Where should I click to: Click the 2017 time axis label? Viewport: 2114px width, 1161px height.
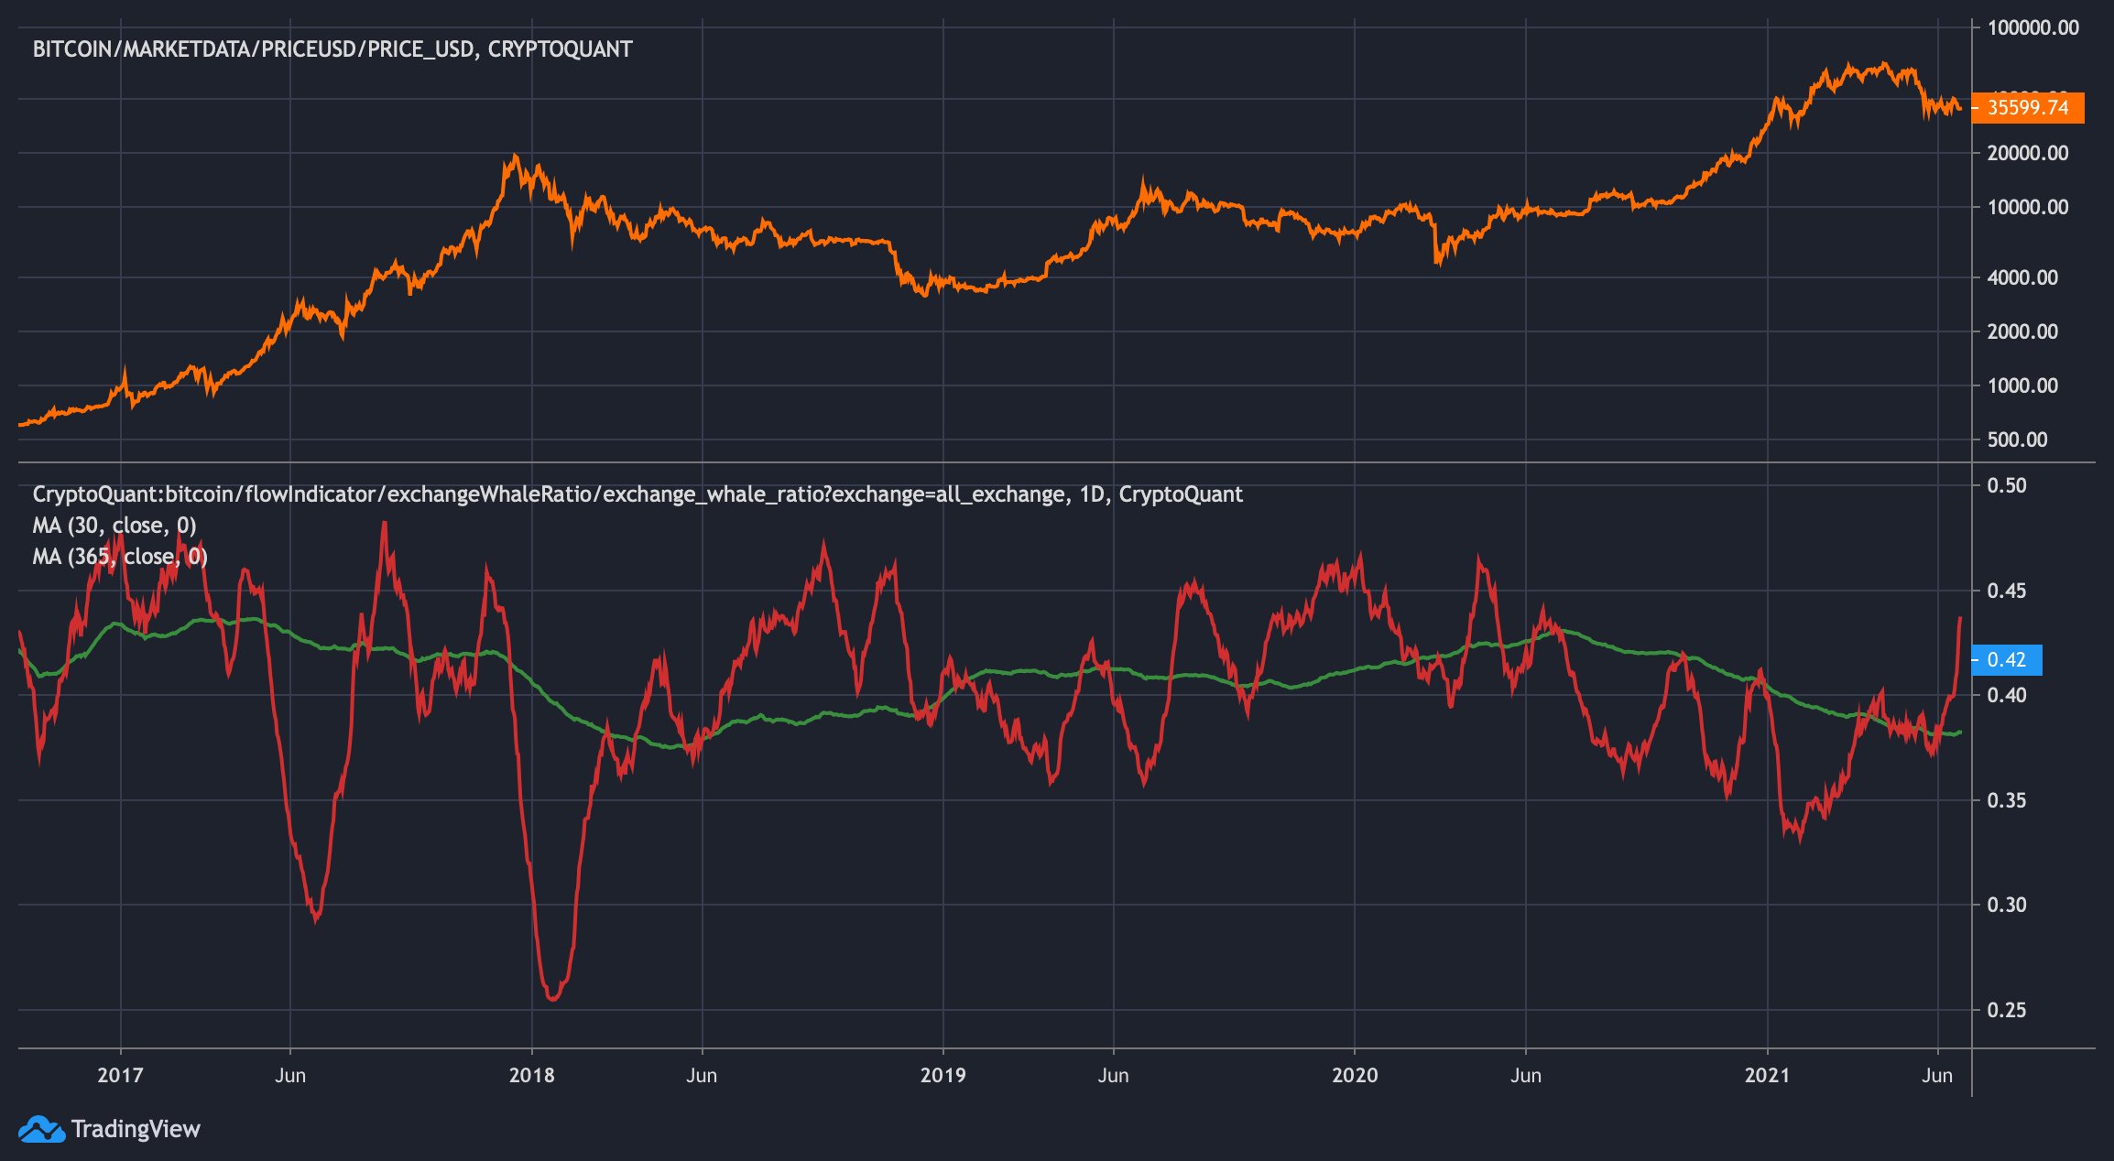coord(120,1075)
